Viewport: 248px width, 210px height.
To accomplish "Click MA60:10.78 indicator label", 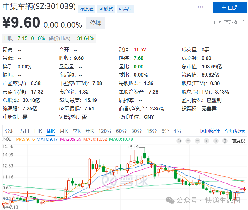I will [x=121, y=139].
